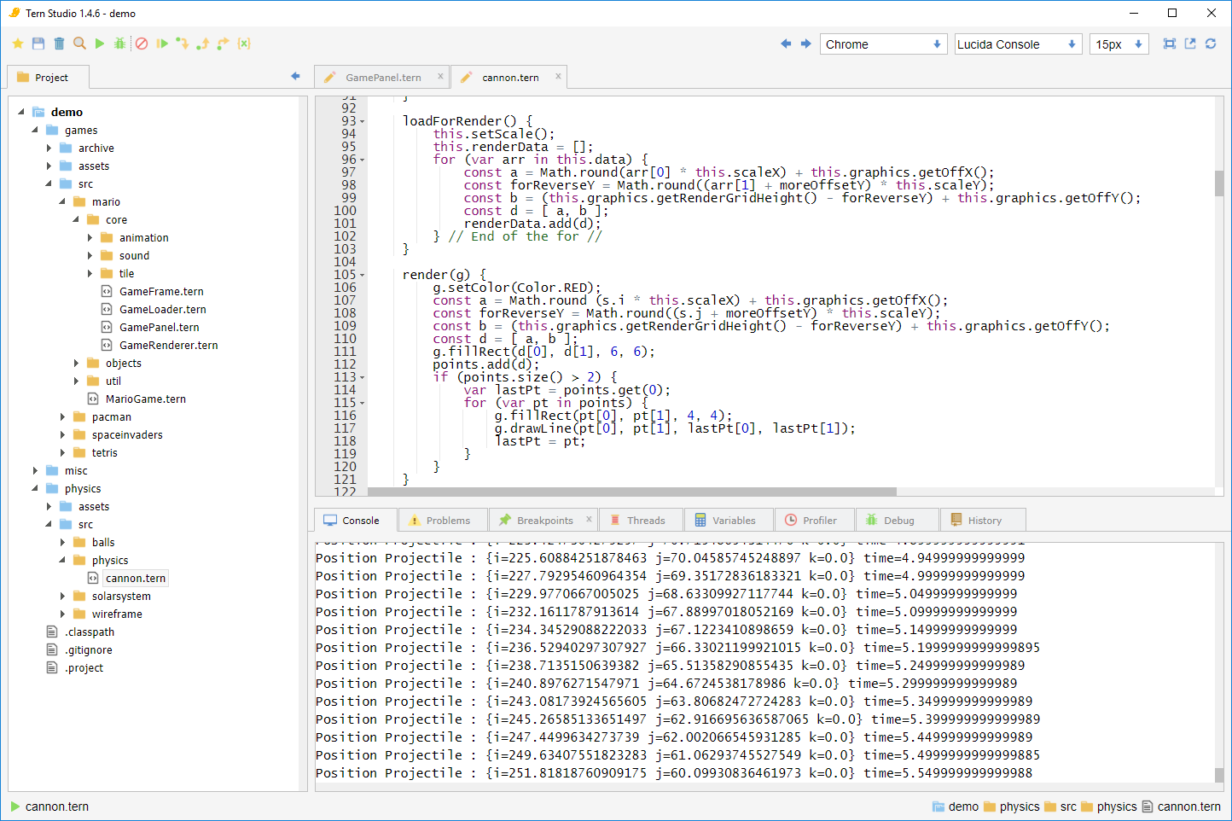Expand the misc folder
1232x821 pixels.
click(x=35, y=471)
